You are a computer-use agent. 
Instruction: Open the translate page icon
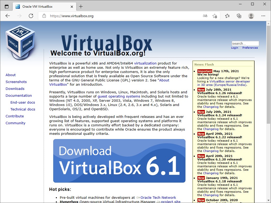205,16
